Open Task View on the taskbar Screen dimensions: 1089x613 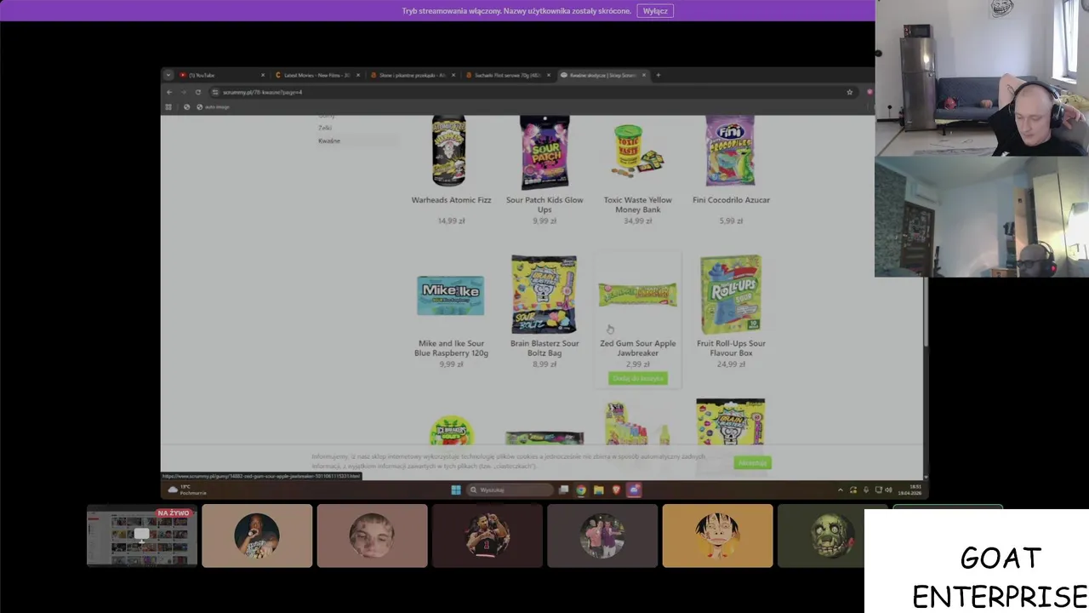[563, 490]
